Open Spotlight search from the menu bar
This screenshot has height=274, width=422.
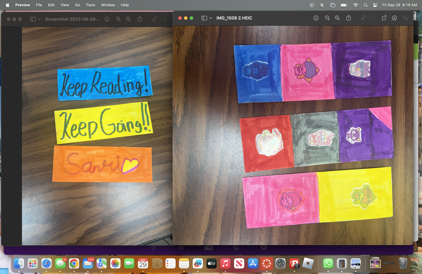[365, 5]
